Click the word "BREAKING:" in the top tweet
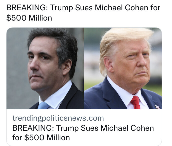The width and height of the screenshot is (172, 146). [27, 8]
